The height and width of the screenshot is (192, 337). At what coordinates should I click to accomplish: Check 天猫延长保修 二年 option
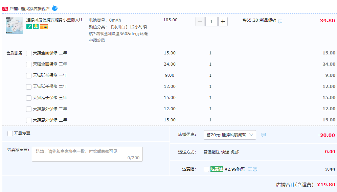coord(28,87)
